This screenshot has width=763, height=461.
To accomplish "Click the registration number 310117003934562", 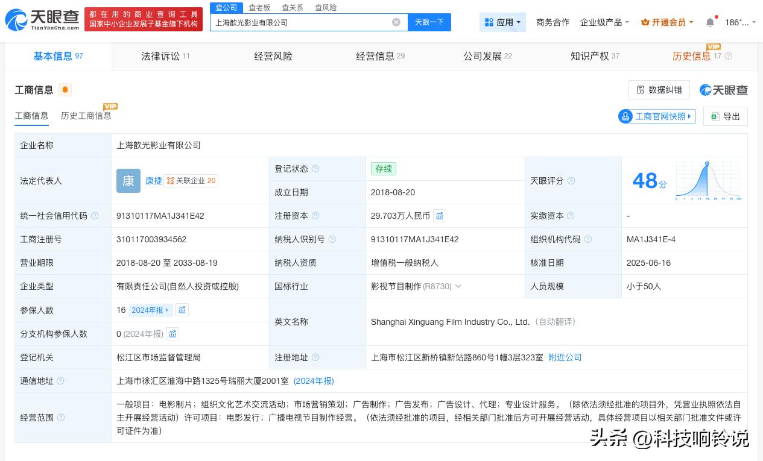I will (x=151, y=239).
